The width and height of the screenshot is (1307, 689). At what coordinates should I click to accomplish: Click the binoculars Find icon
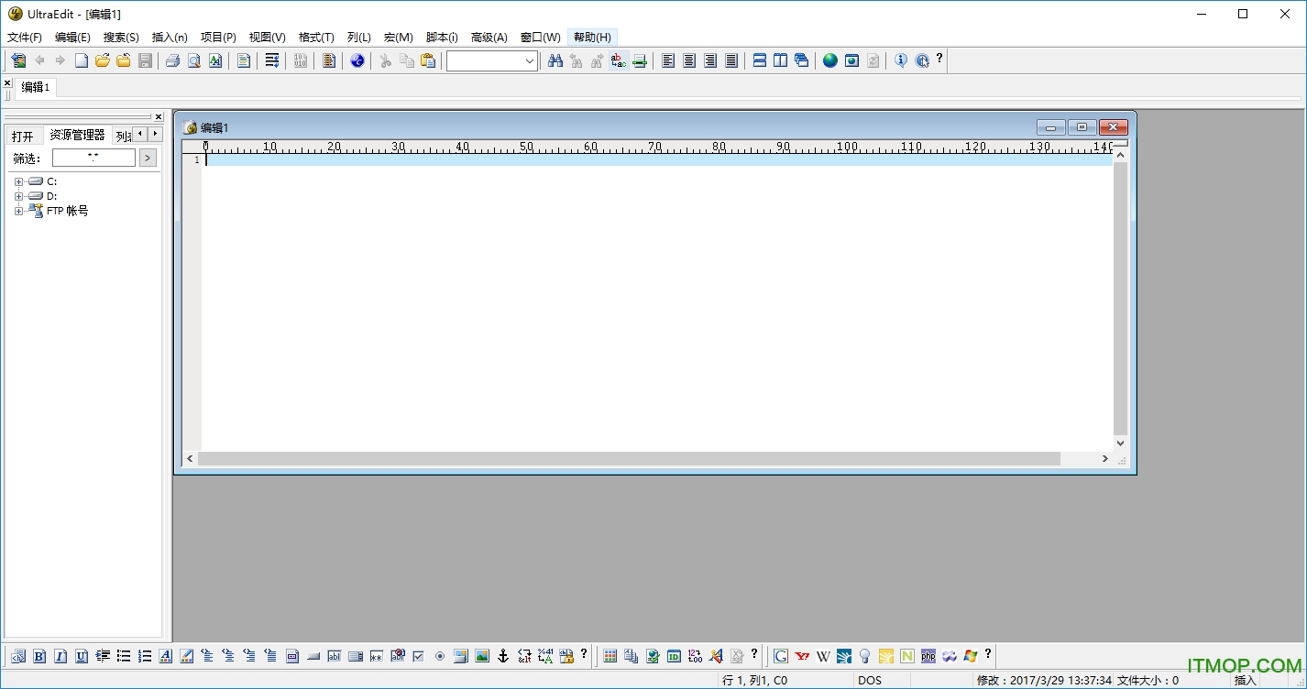coord(555,60)
